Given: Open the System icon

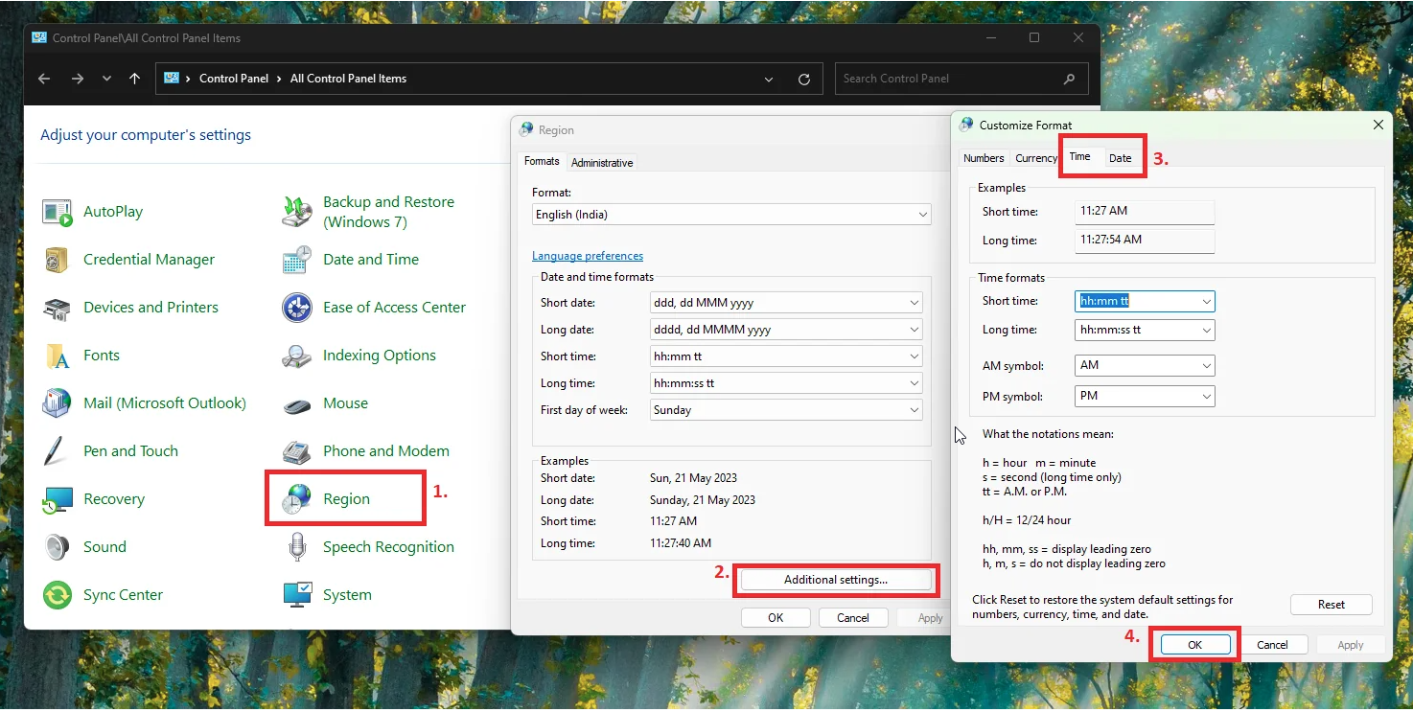Looking at the screenshot, I should (x=297, y=595).
